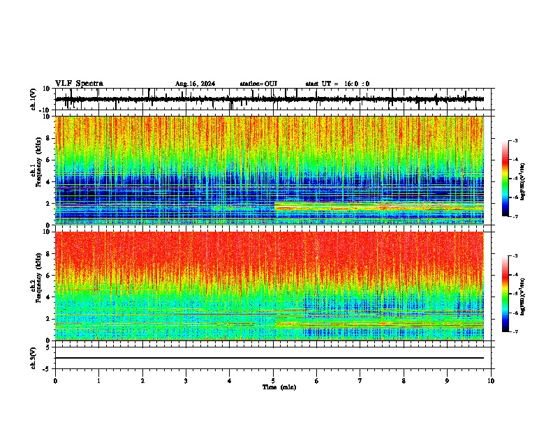The height and width of the screenshot is (427, 553).
Task: Click time axis tick label "5"
Action: click(273, 381)
